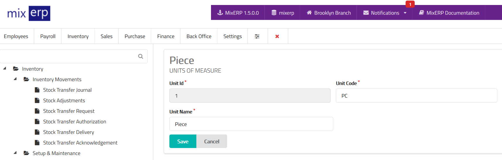Click the notification count badge
Viewport: 502px width, 160px height.
click(x=410, y=4)
